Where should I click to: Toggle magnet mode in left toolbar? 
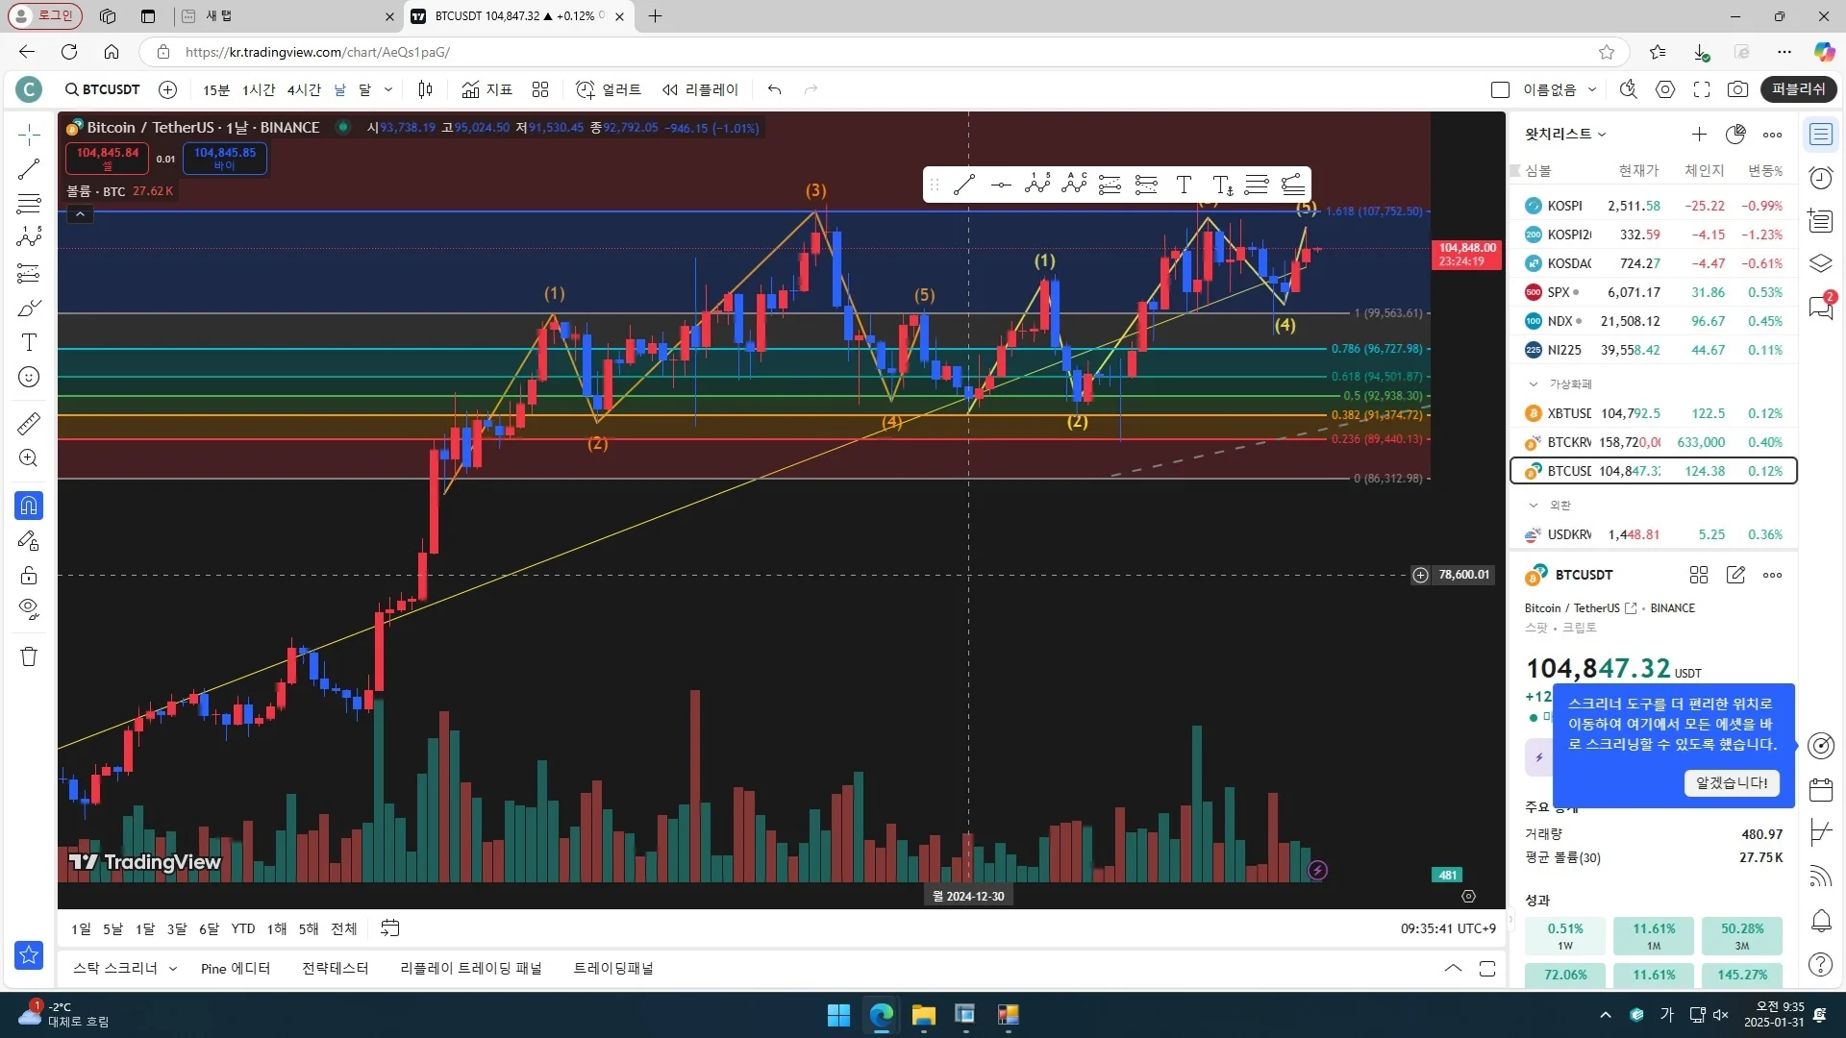29,506
